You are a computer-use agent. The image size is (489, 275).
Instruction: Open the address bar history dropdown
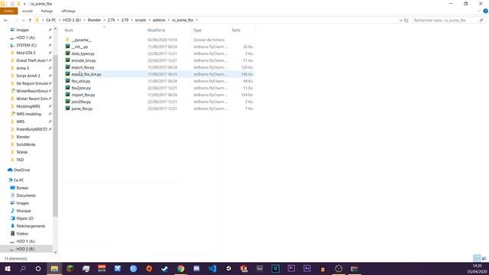(x=400, y=21)
